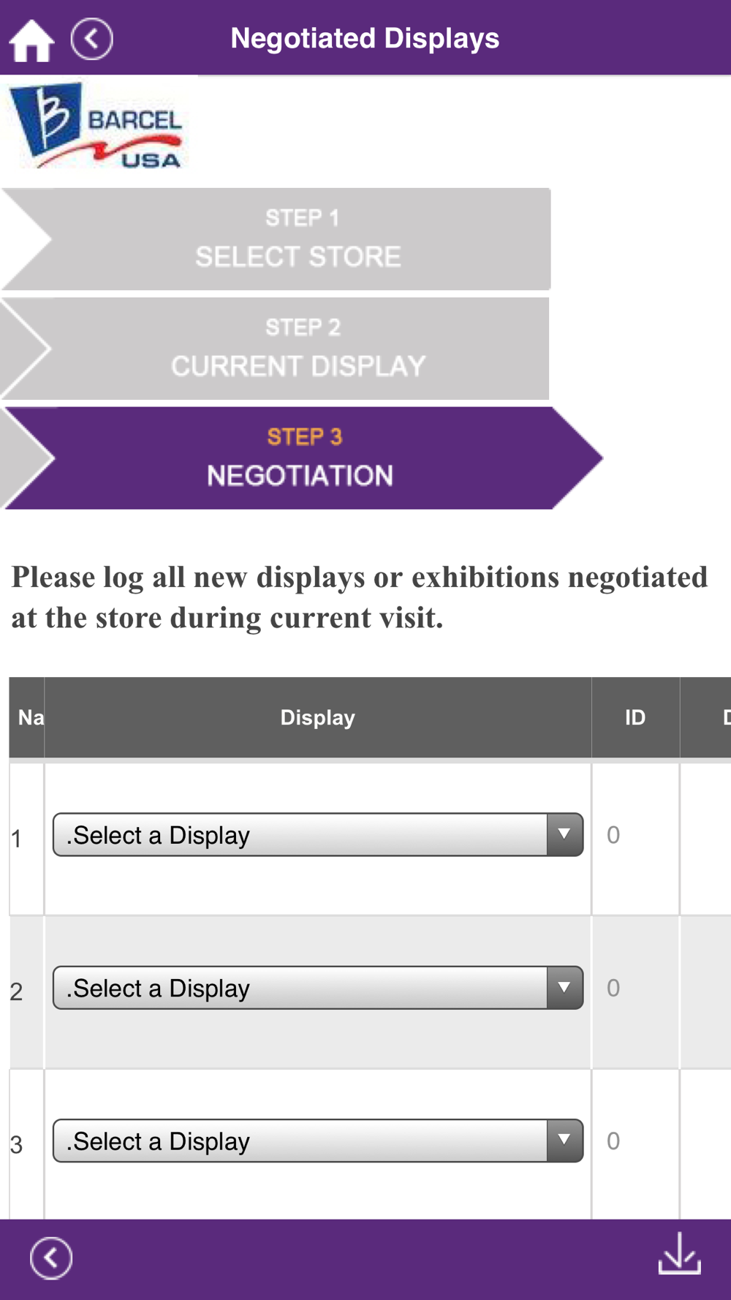Tap the Barcel USA logo
The image size is (731, 1300).
96,126
